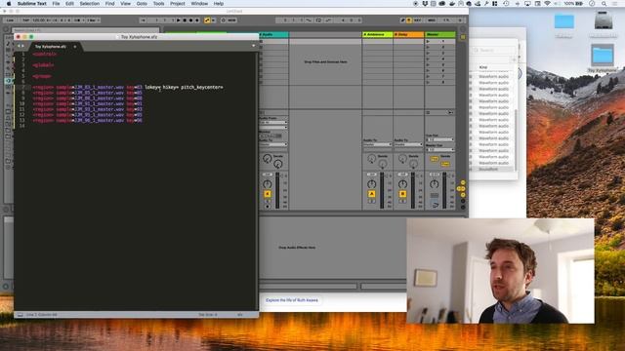Open the Goto menu
Screen dimensions: 625x351
pyautogui.click(x=142, y=4)
